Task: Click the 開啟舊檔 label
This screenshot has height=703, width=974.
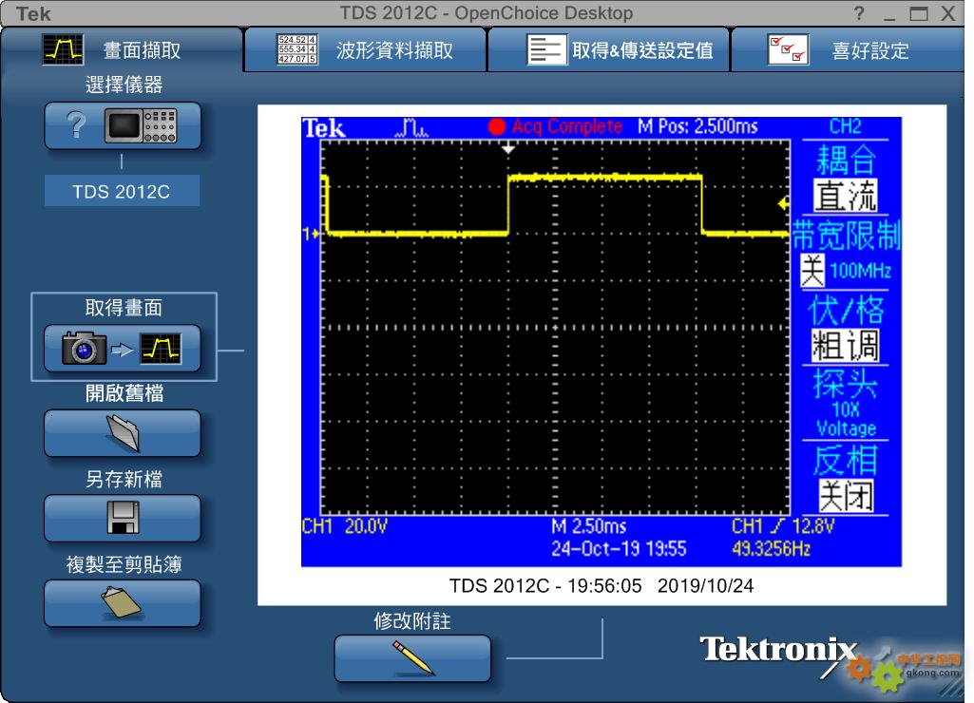Action: tap(124, 393)
